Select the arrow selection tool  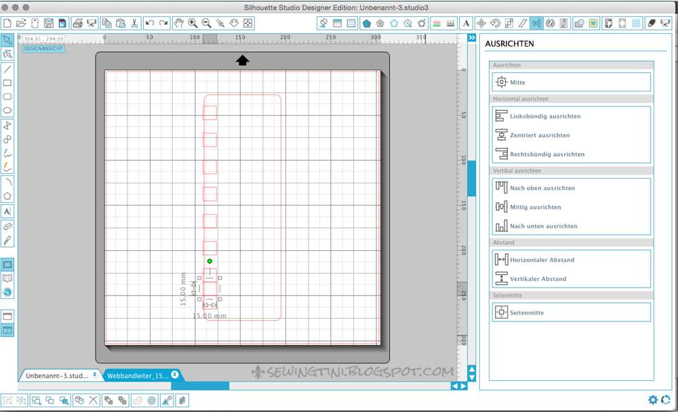(x=7, y=40)
